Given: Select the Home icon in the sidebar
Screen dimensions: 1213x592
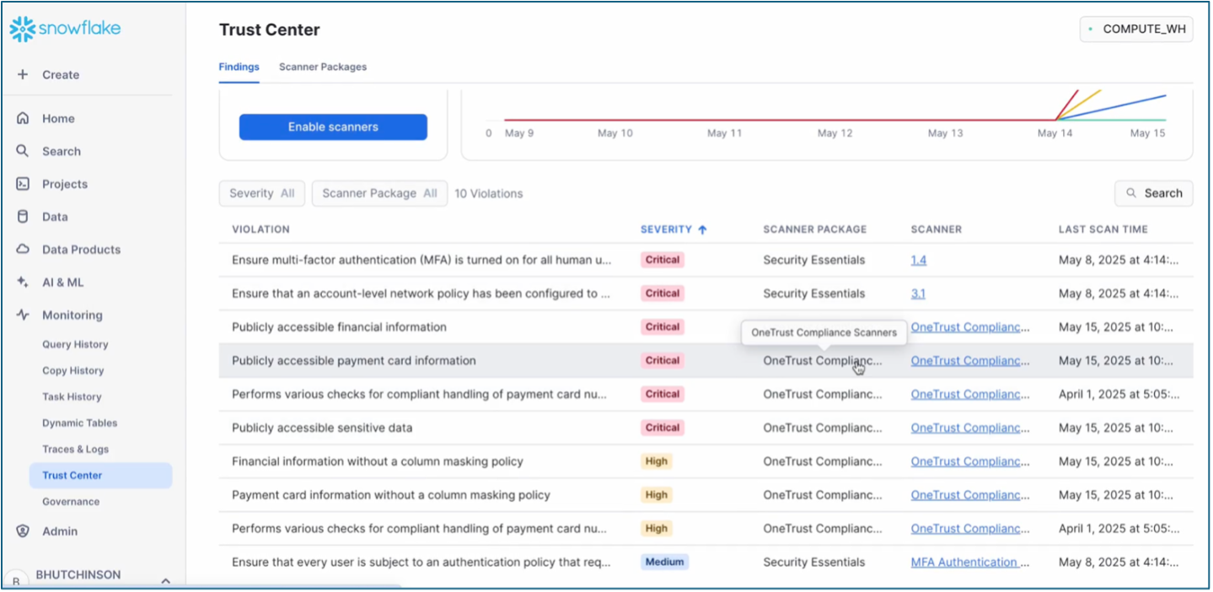Looking at the screenshot, I should coord(22,118).
